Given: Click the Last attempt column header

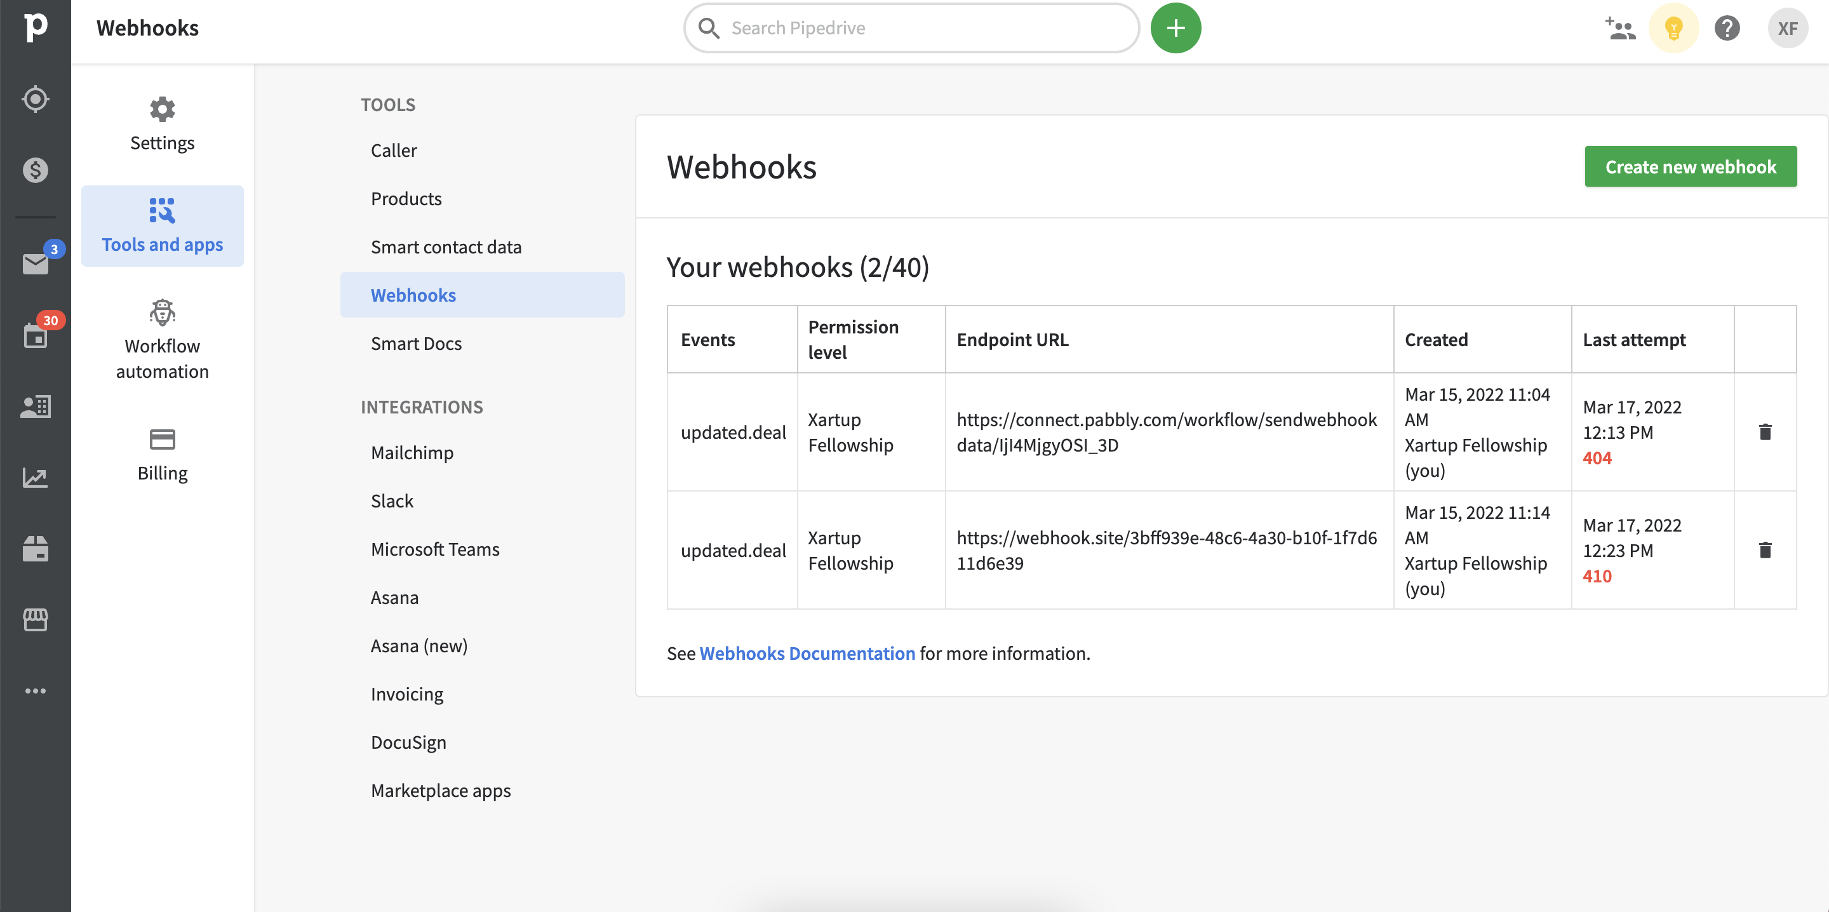Looking at the screenshot, I should point(1634,340).
